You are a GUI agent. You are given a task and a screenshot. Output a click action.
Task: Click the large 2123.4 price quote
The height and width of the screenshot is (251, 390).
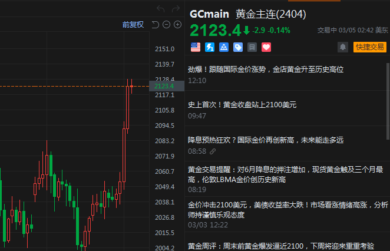click(x=216, y=31)
